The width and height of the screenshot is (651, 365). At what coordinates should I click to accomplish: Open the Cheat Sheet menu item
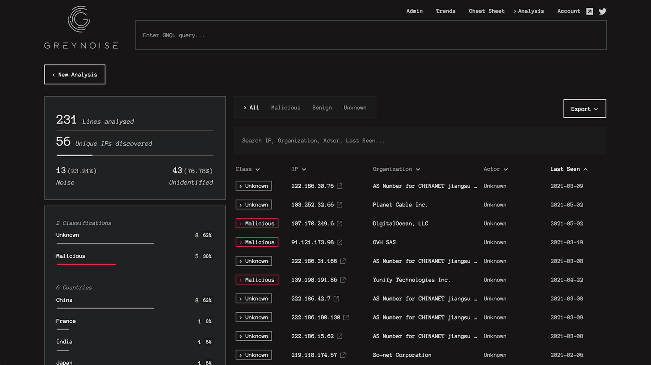[x=486, y=11]
